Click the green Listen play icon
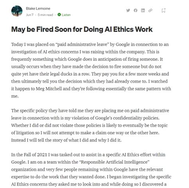Screen dimensions: 189x188 coord(59,15)
